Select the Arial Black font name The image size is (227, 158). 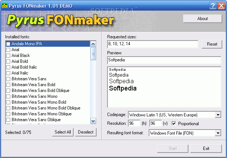coord(21,55)
